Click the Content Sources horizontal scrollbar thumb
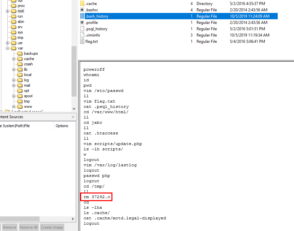Image resolution: width=294 pixels, height=231 pixels. click(20, 219)
